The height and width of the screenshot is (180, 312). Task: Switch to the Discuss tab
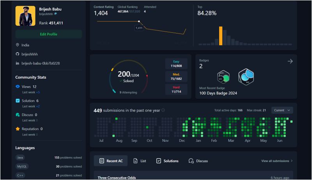point(198,161)
